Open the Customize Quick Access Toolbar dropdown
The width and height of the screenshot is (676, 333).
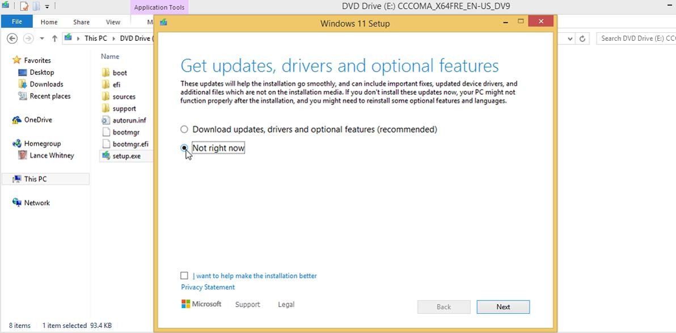[47, 6]
